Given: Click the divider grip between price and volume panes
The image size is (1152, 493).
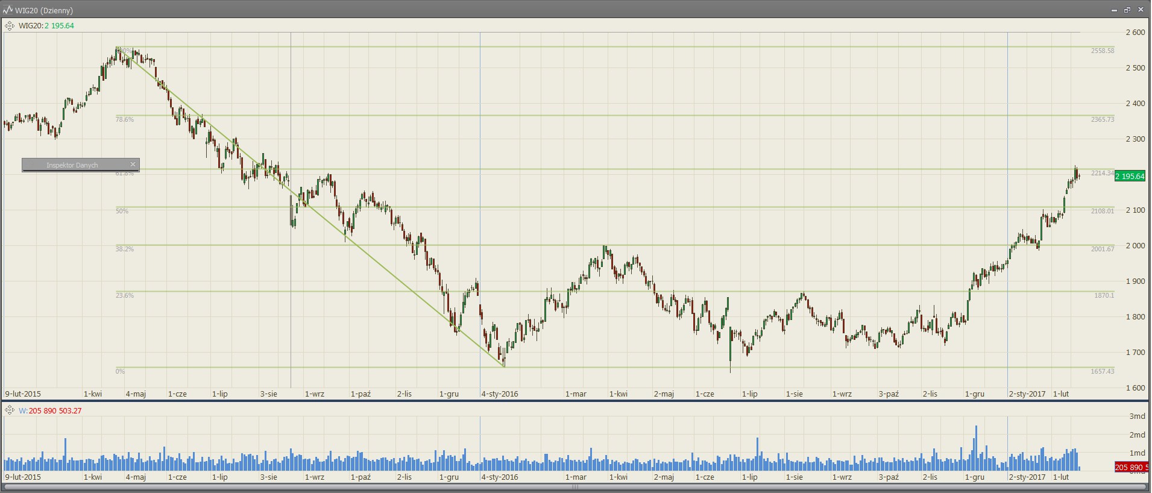Looking at the screenshot, I should click(574, 400).
